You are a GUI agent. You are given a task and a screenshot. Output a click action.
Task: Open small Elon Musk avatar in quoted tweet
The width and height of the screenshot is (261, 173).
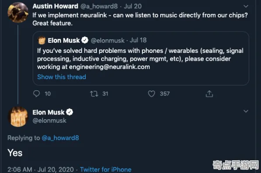point(42,40)
